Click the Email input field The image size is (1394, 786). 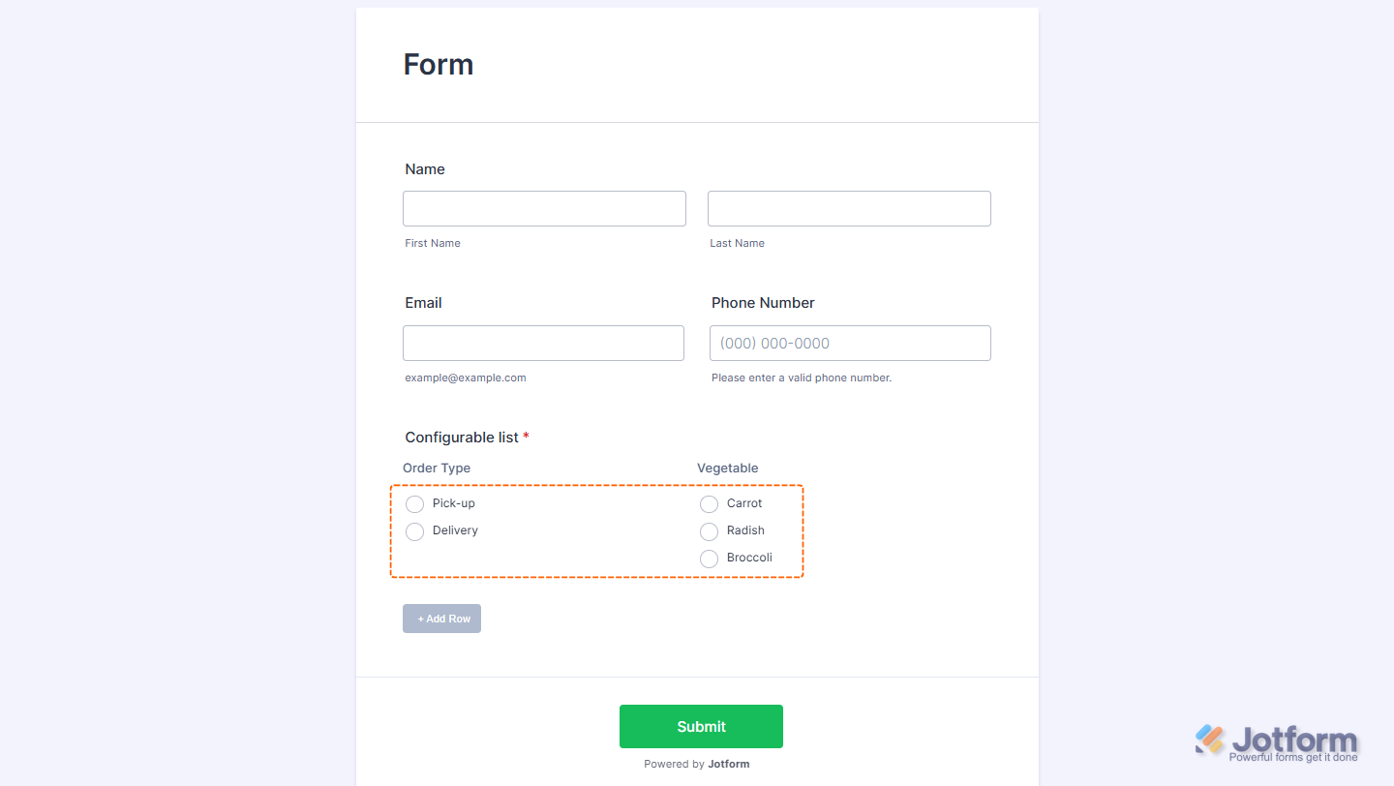543,344
